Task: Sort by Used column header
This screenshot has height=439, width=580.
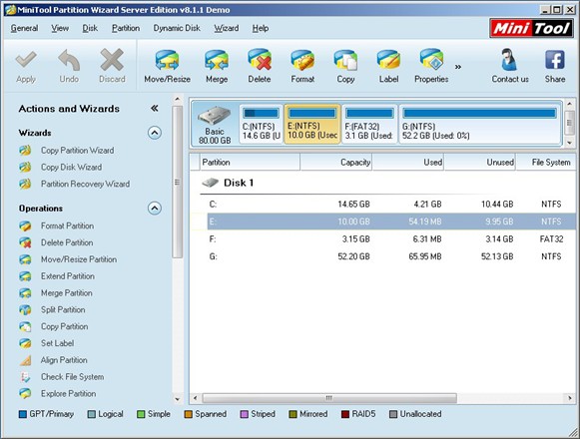Action: pos(408,163)
